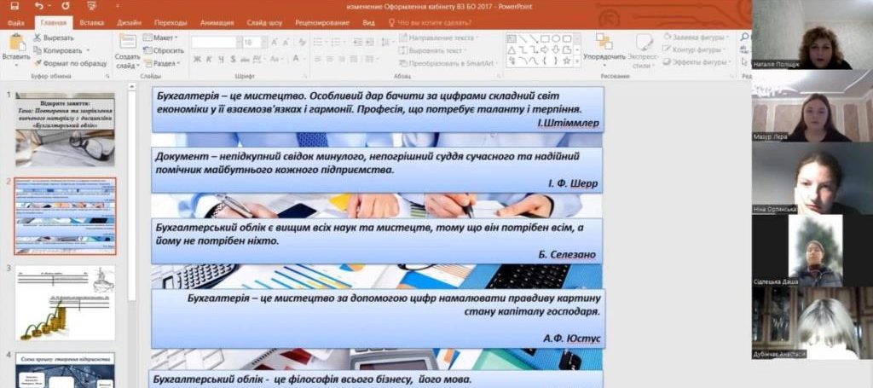
Task: Open Преобразовать в SmartArt dropdown
Action: coord(449,63)
